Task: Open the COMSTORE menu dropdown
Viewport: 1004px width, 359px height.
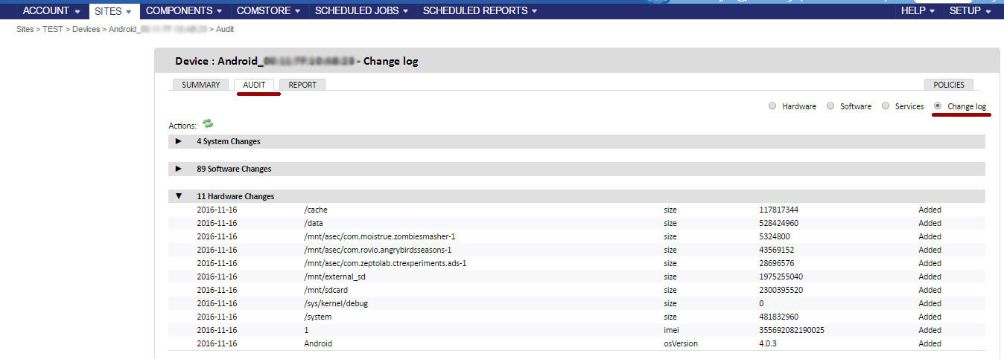Action: [269, 11]
